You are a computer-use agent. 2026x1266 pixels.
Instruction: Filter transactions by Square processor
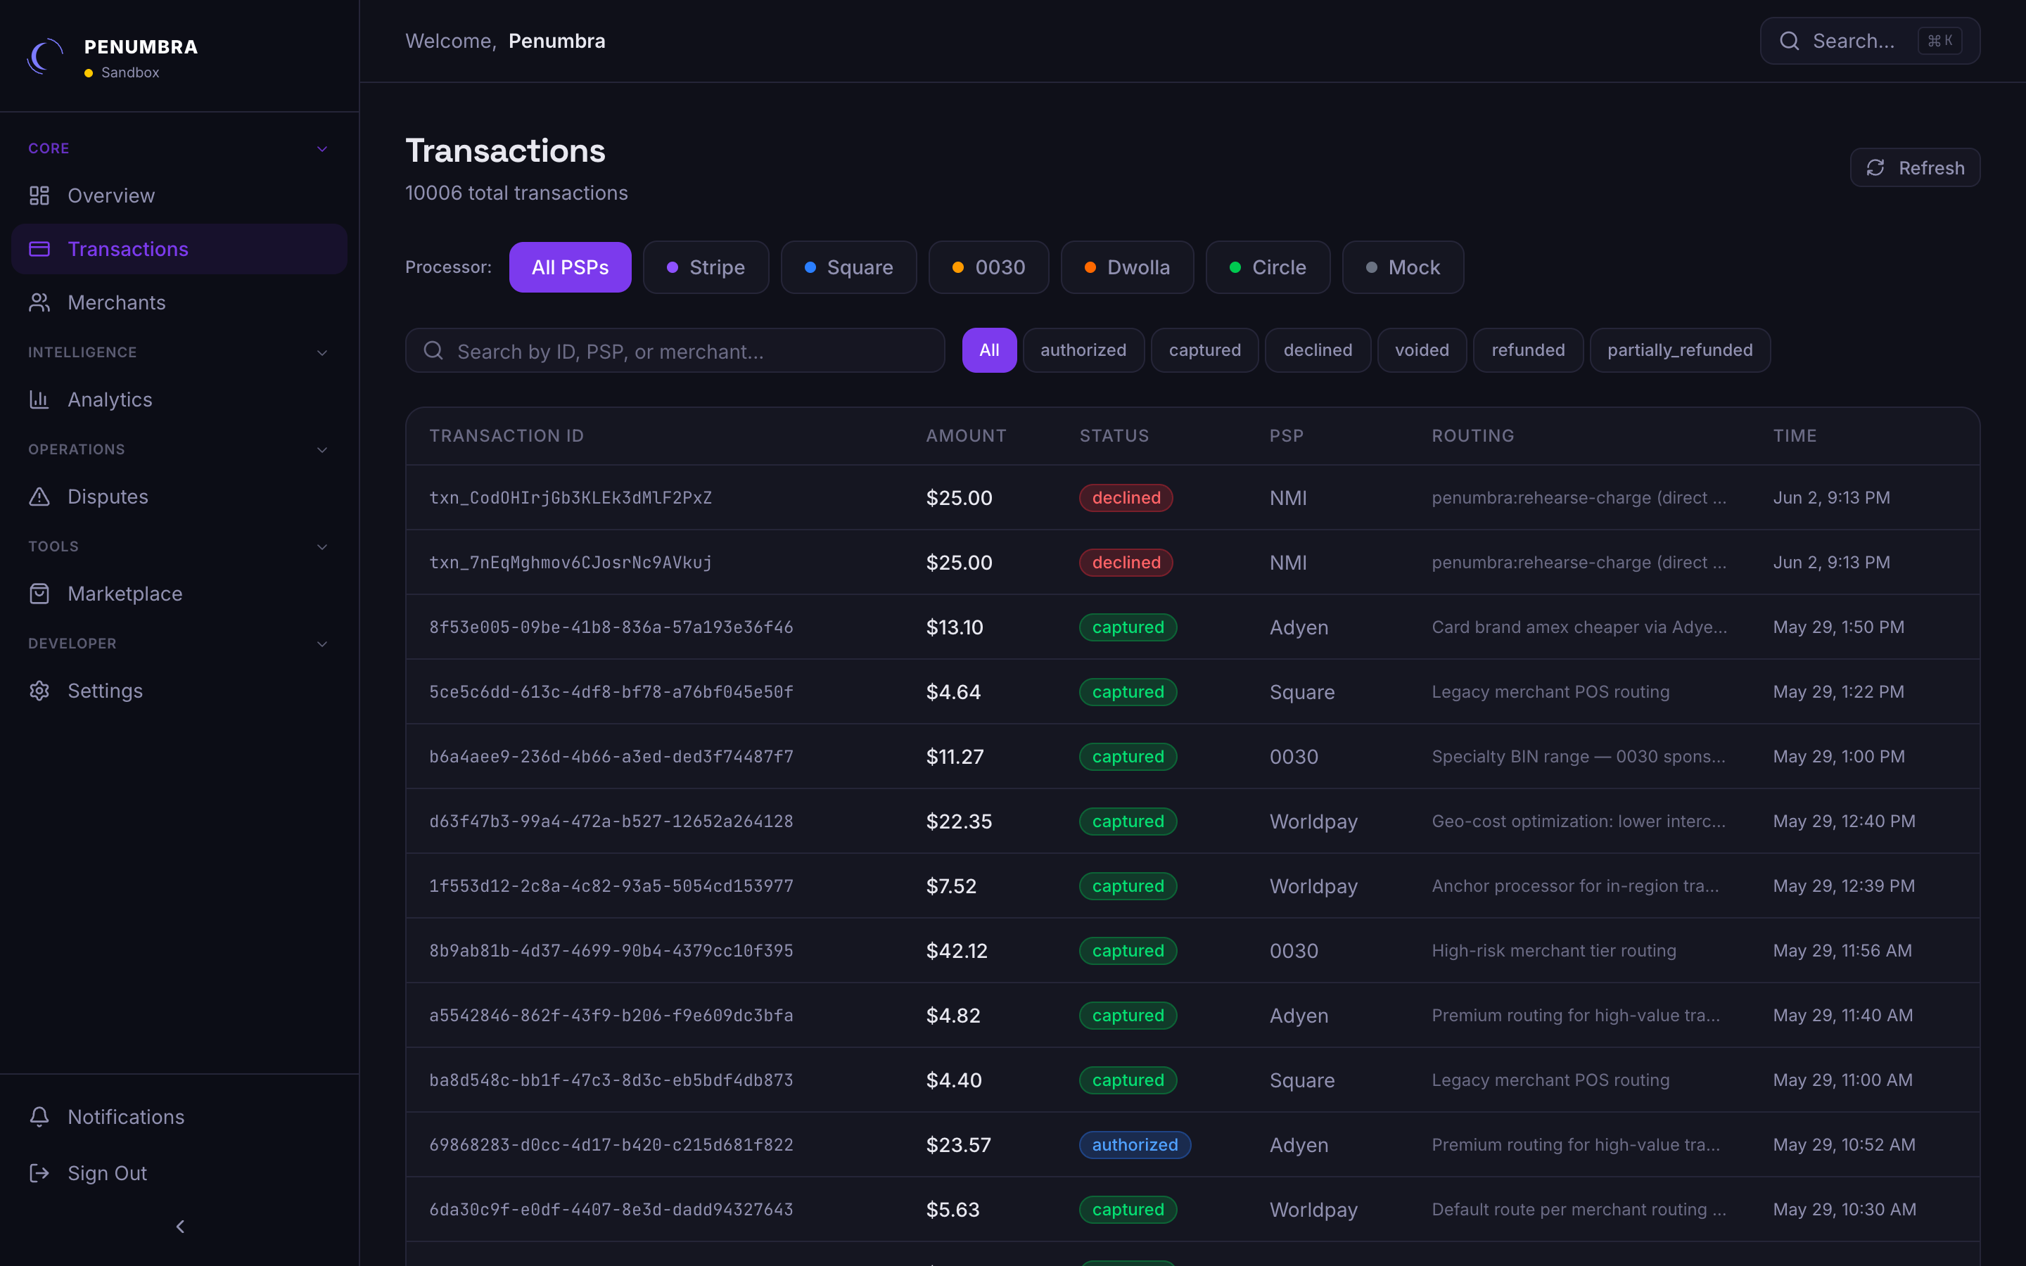pyautogui.click(x=849, y=267)
